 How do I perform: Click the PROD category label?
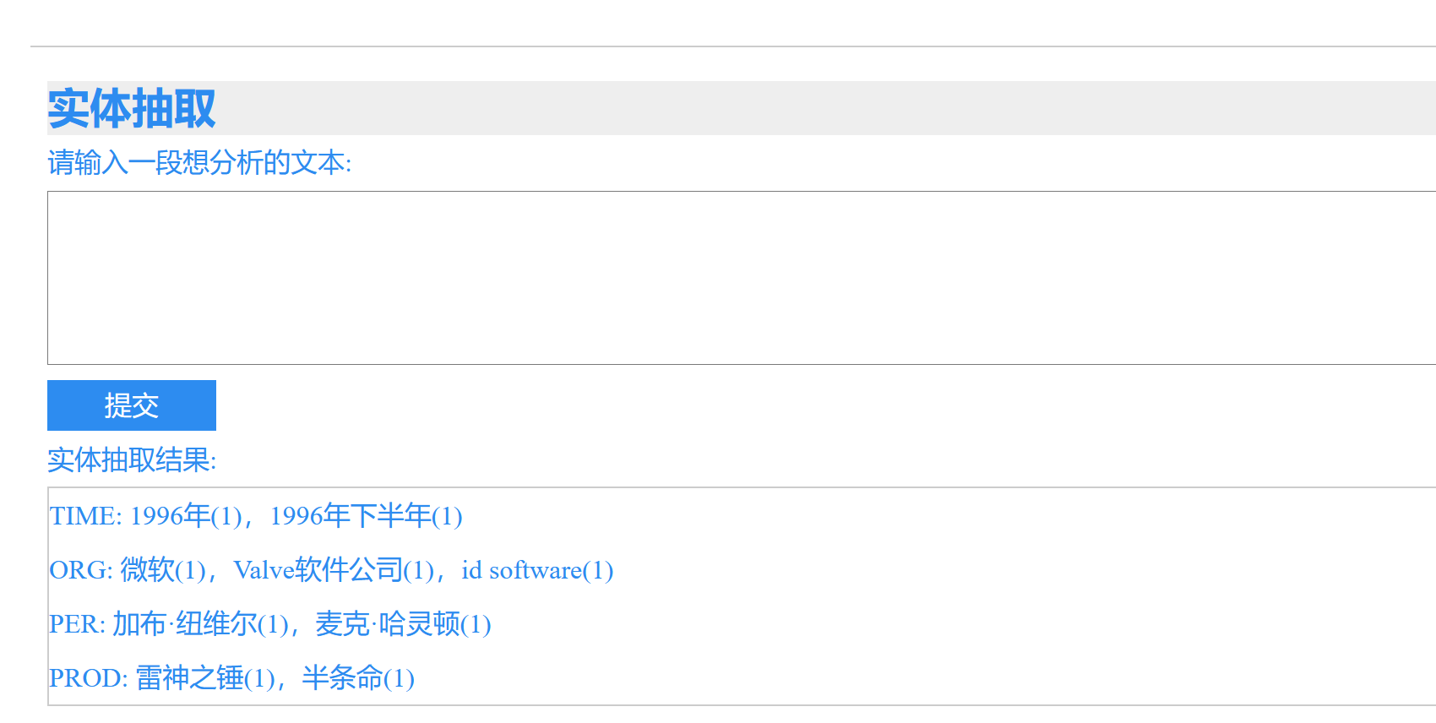[86, 678]
